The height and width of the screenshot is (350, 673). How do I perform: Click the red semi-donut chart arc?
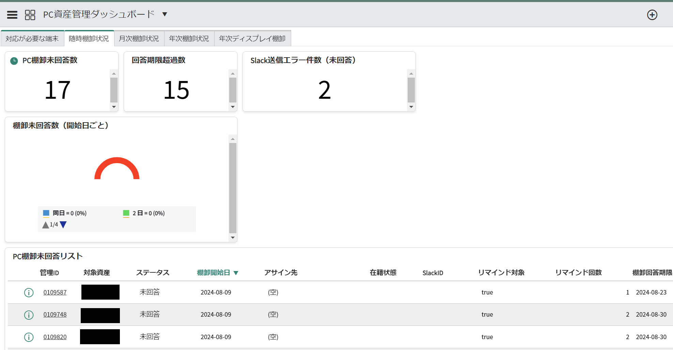[x=117, y=160]
